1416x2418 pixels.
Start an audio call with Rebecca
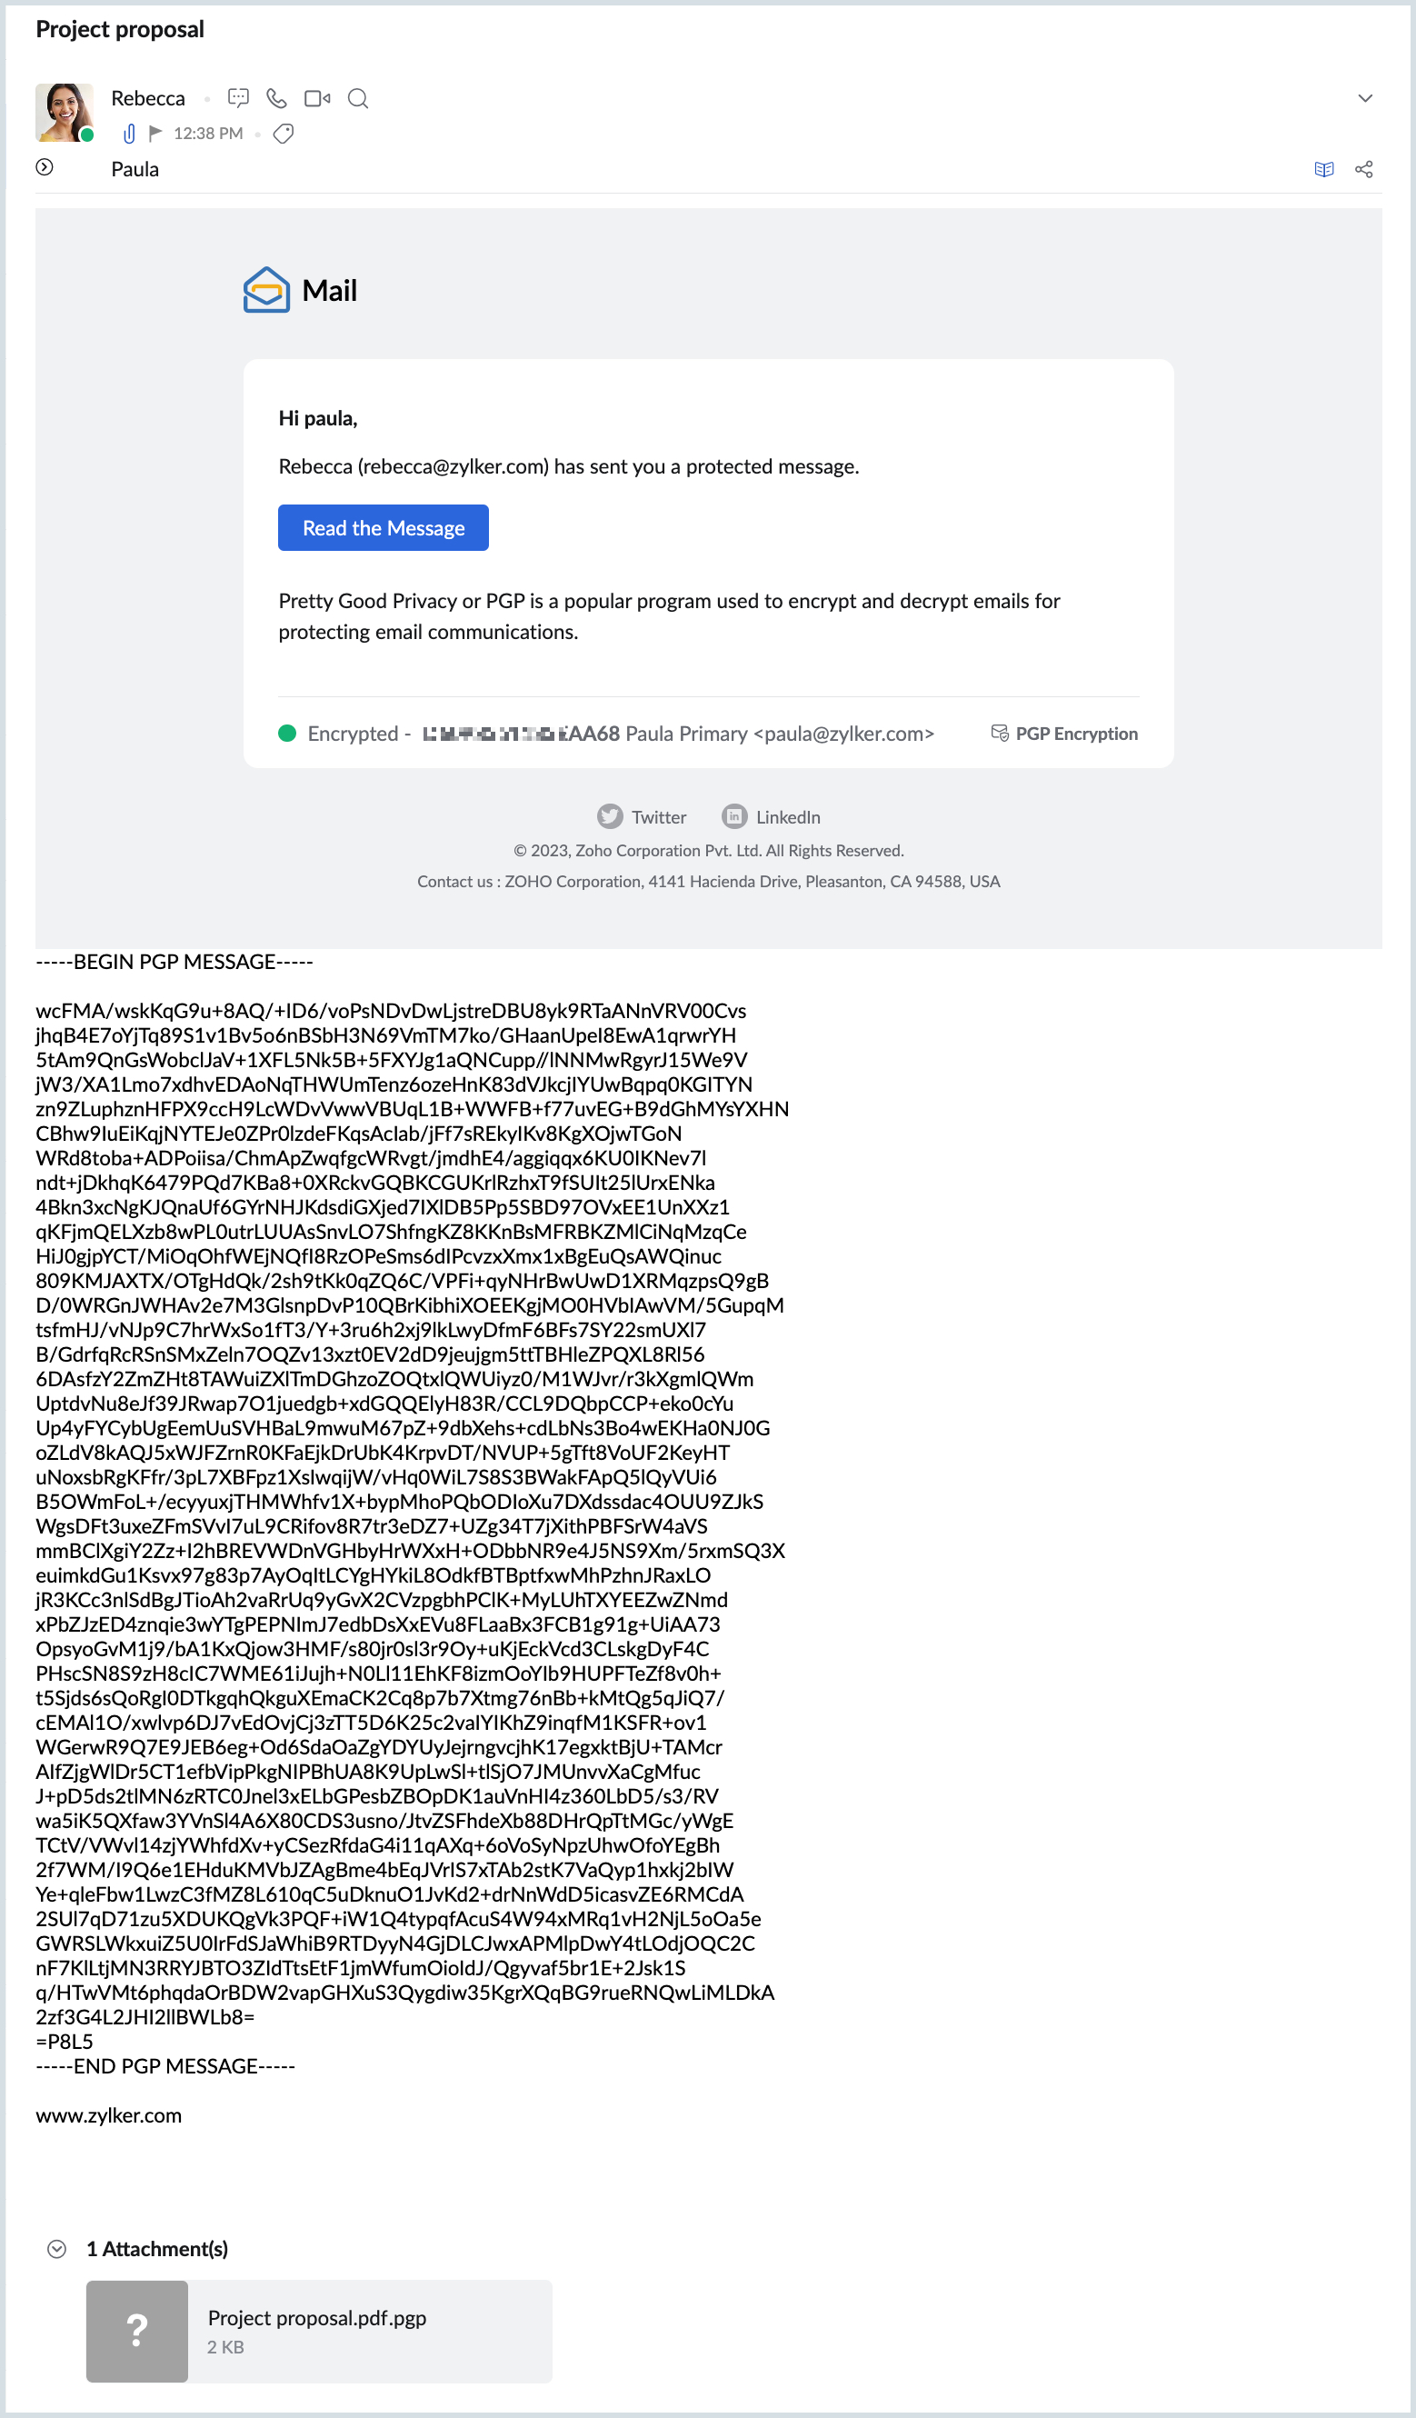coord(276,98)
